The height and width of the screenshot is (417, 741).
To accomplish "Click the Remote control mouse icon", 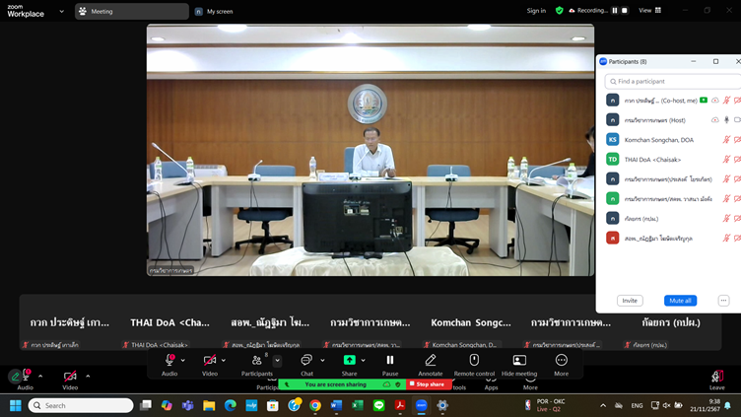I will pos(474,360).
